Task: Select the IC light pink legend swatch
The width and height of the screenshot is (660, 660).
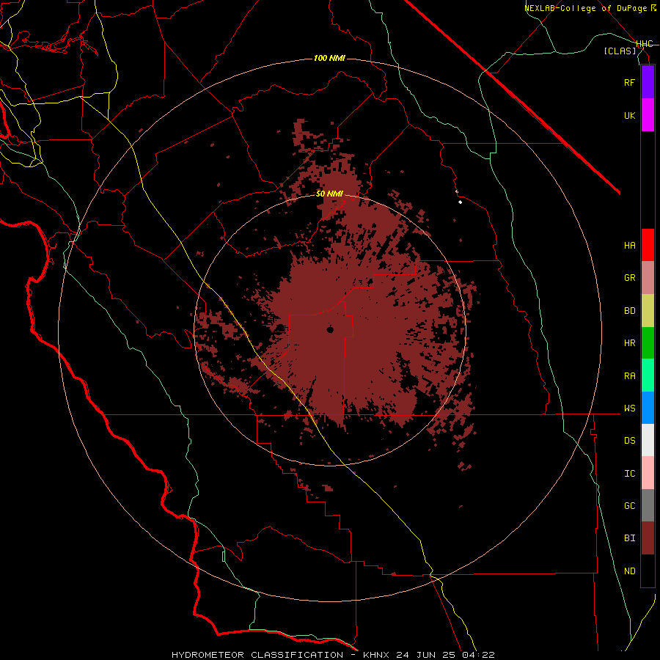Action: (648, 473)
